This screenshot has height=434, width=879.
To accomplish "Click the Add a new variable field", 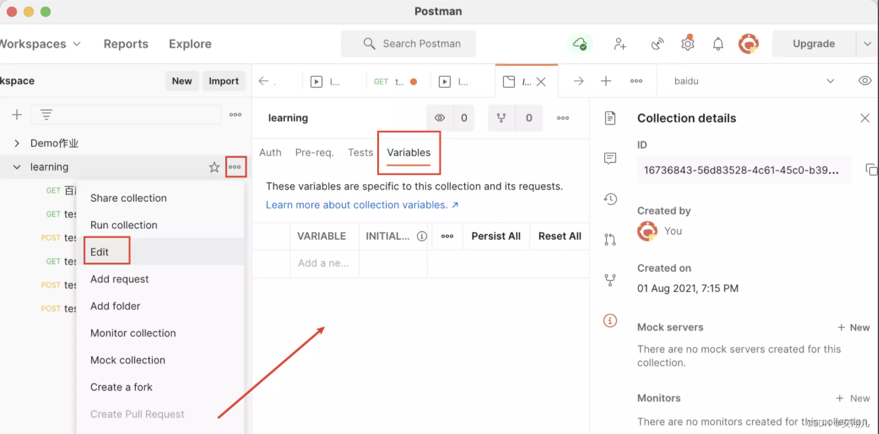I will (324, 264).
